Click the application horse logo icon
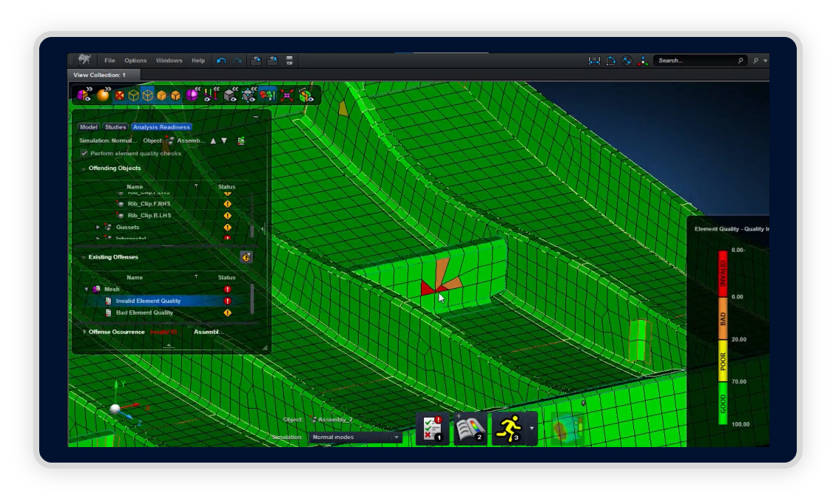Viewport: 836px width, 504px height. (84, 60)
